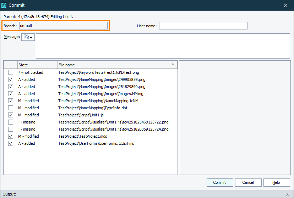Open Help for the Commit dialog
294x198 pixels.
(276, 182)
